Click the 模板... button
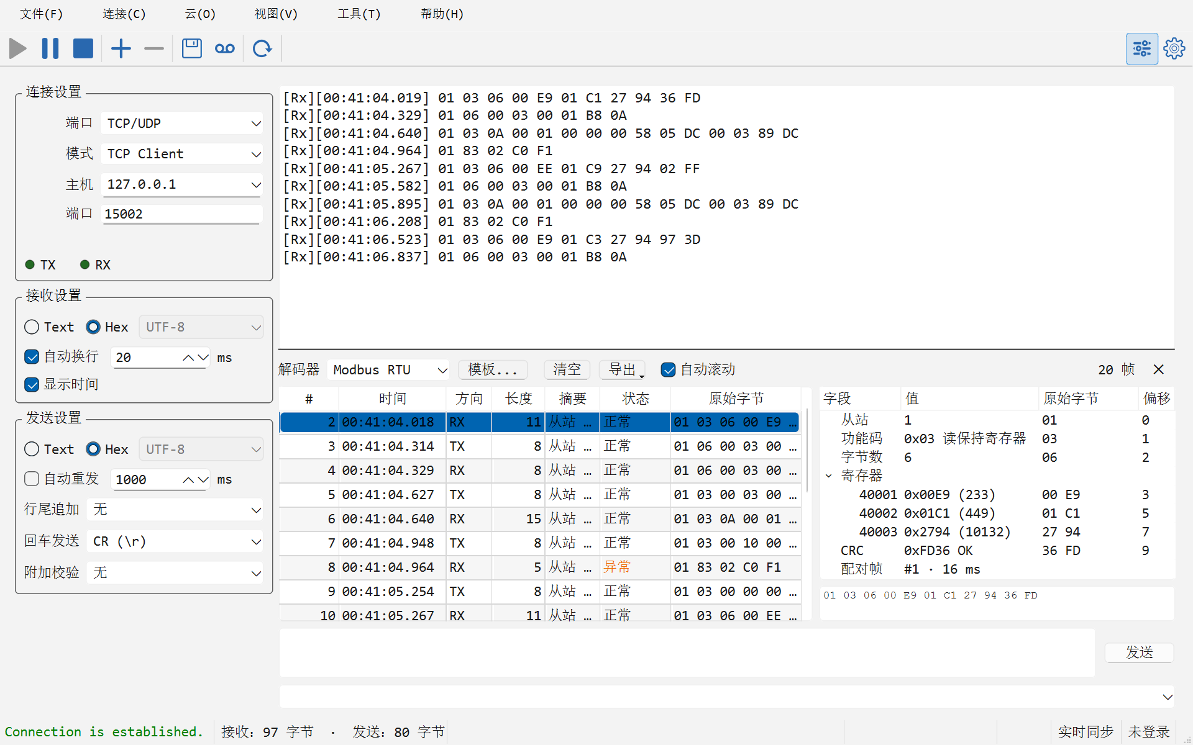Viewport: 1193px width, 745px height. click(493, 369)
